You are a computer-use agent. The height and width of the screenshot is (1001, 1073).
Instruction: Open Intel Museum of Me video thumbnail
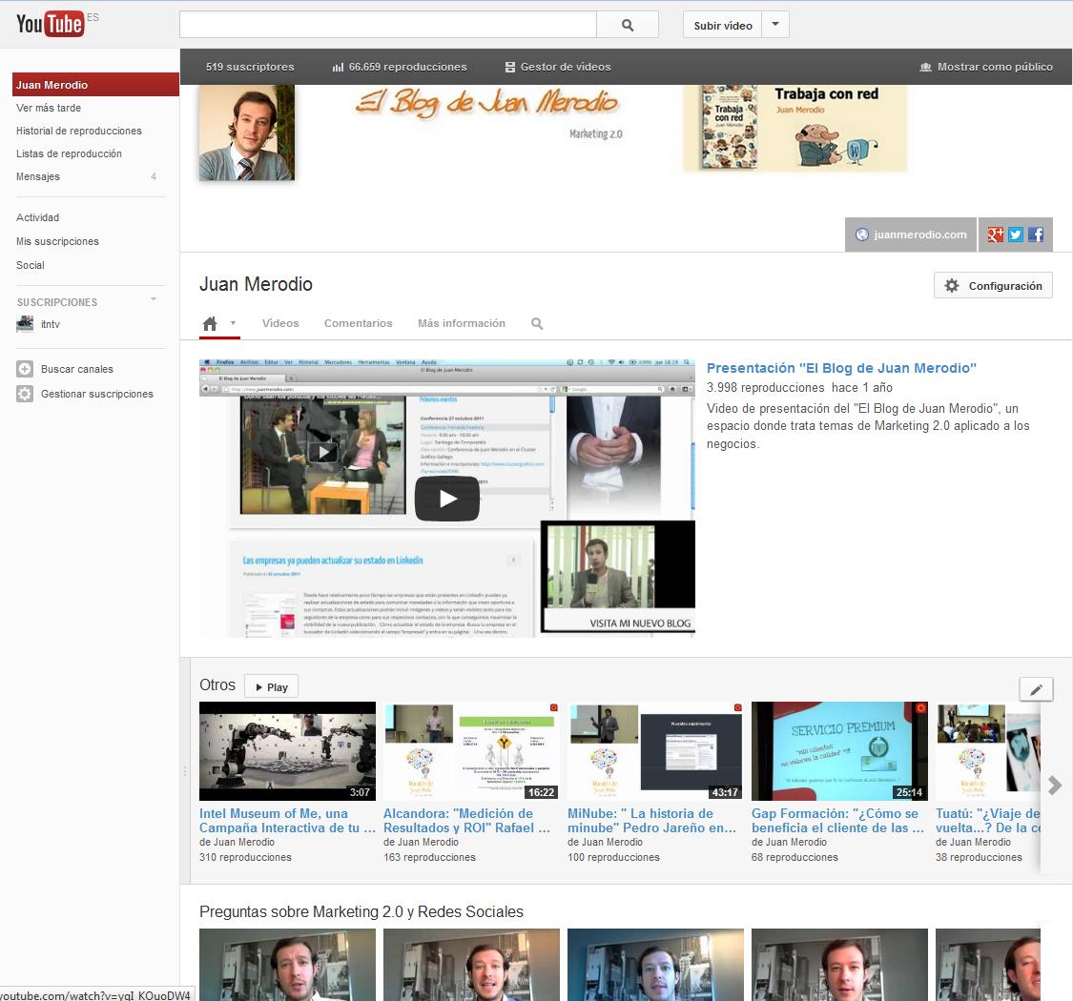287,751
